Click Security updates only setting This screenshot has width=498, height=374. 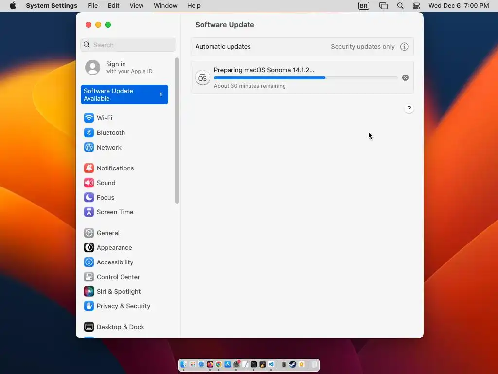coord(363,47)
